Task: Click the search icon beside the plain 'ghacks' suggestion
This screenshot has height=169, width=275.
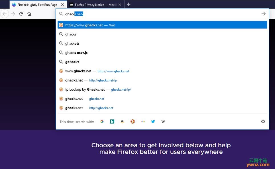Action: click(x=61, y=34)
